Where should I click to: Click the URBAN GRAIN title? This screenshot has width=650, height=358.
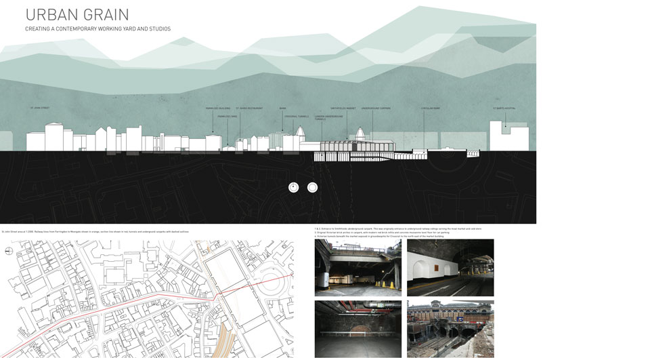tap(77, 14)
